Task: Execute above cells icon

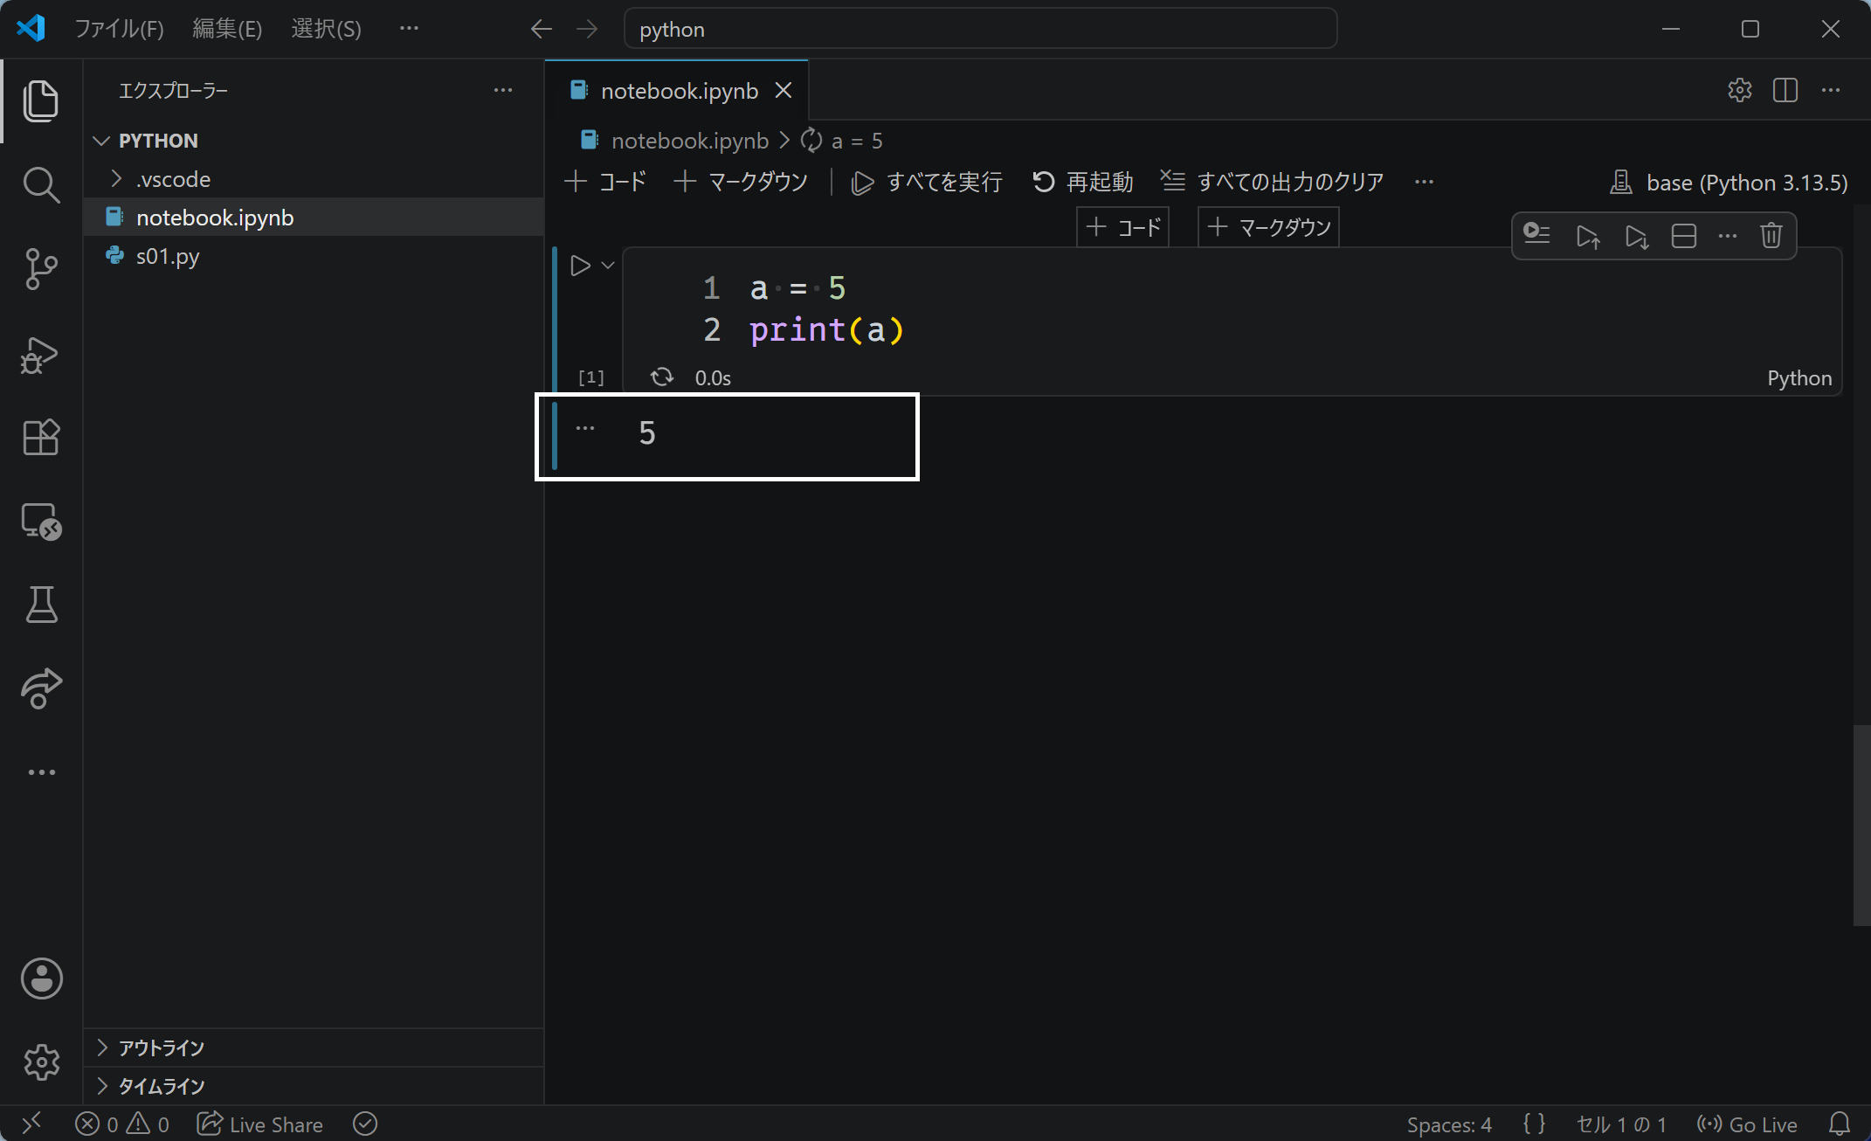Action: pyautogui.click(x=1587, y=236)
